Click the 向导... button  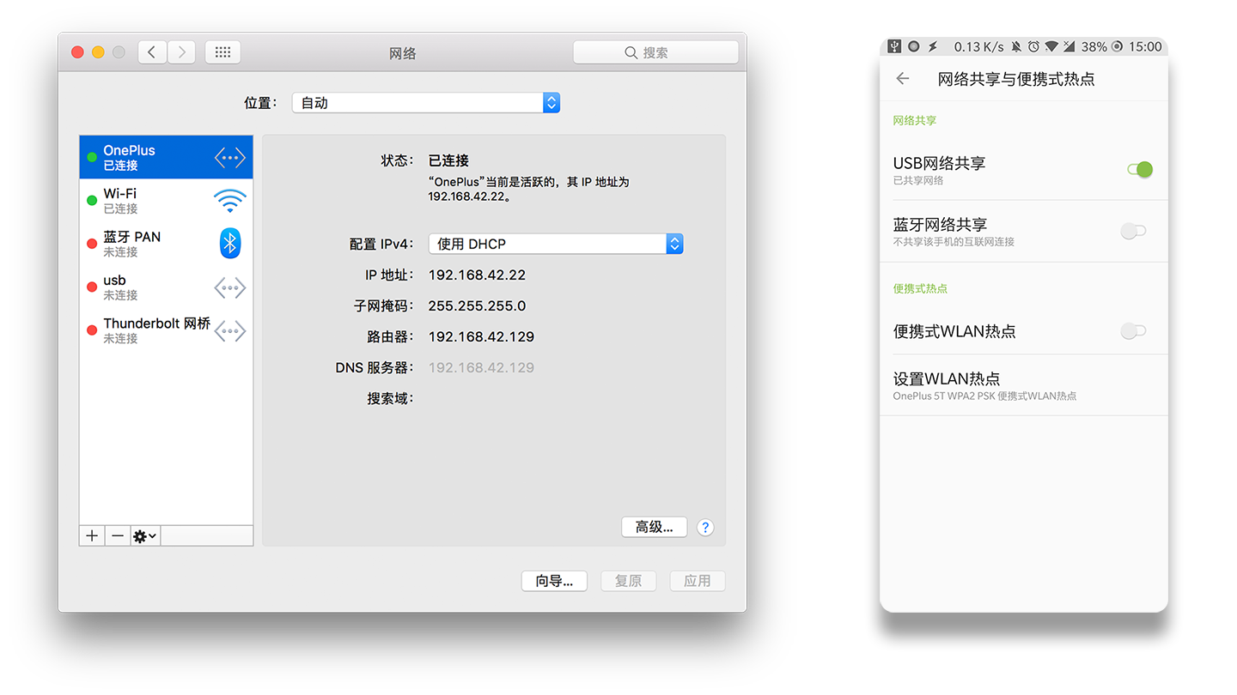click(x=554, y=581)
